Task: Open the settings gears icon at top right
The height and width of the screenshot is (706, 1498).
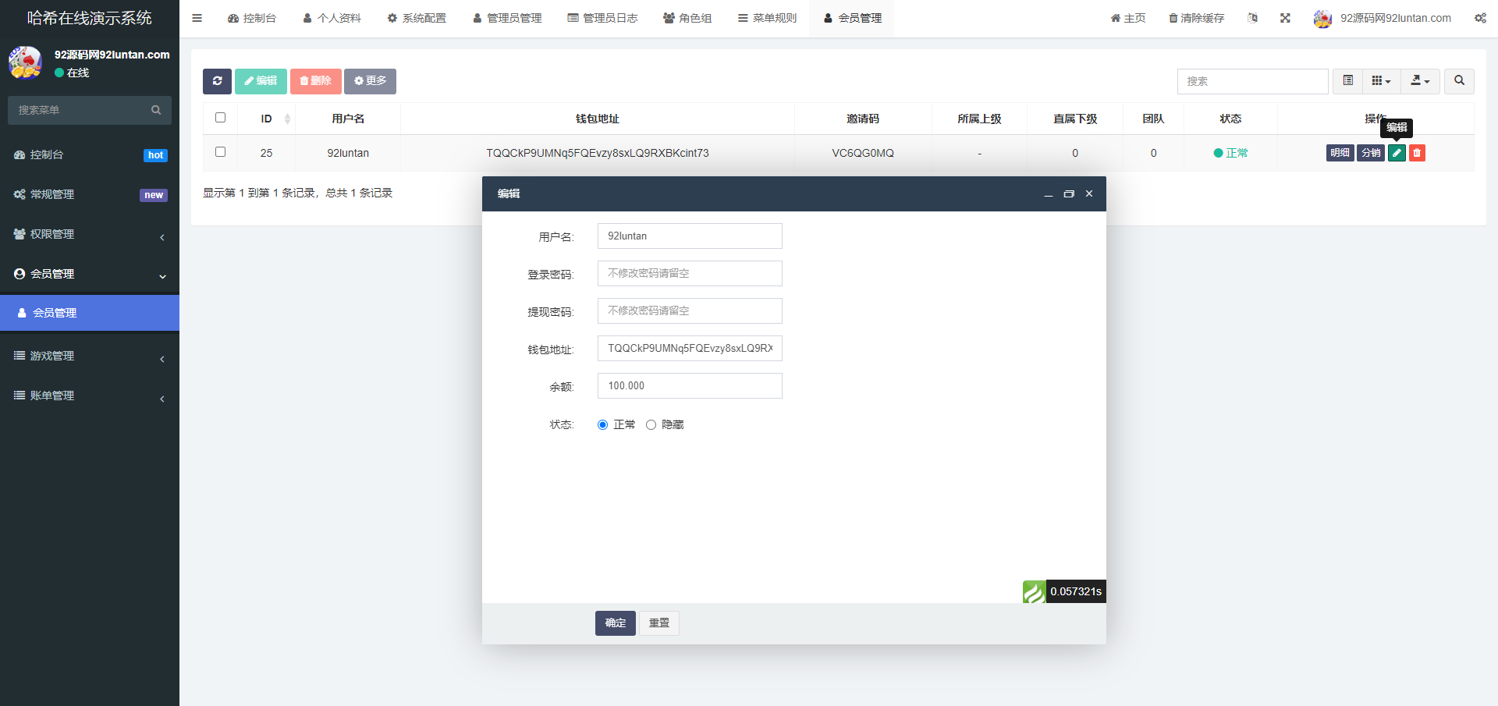Action: 1480,18
